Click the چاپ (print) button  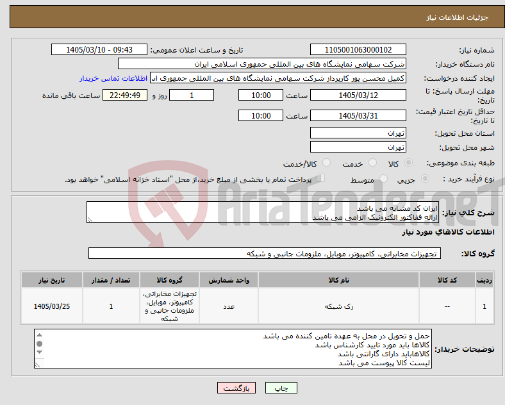(281, 388)
